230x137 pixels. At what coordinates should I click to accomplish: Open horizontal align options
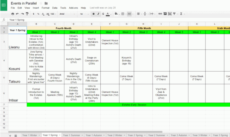[x=139, y=14]
